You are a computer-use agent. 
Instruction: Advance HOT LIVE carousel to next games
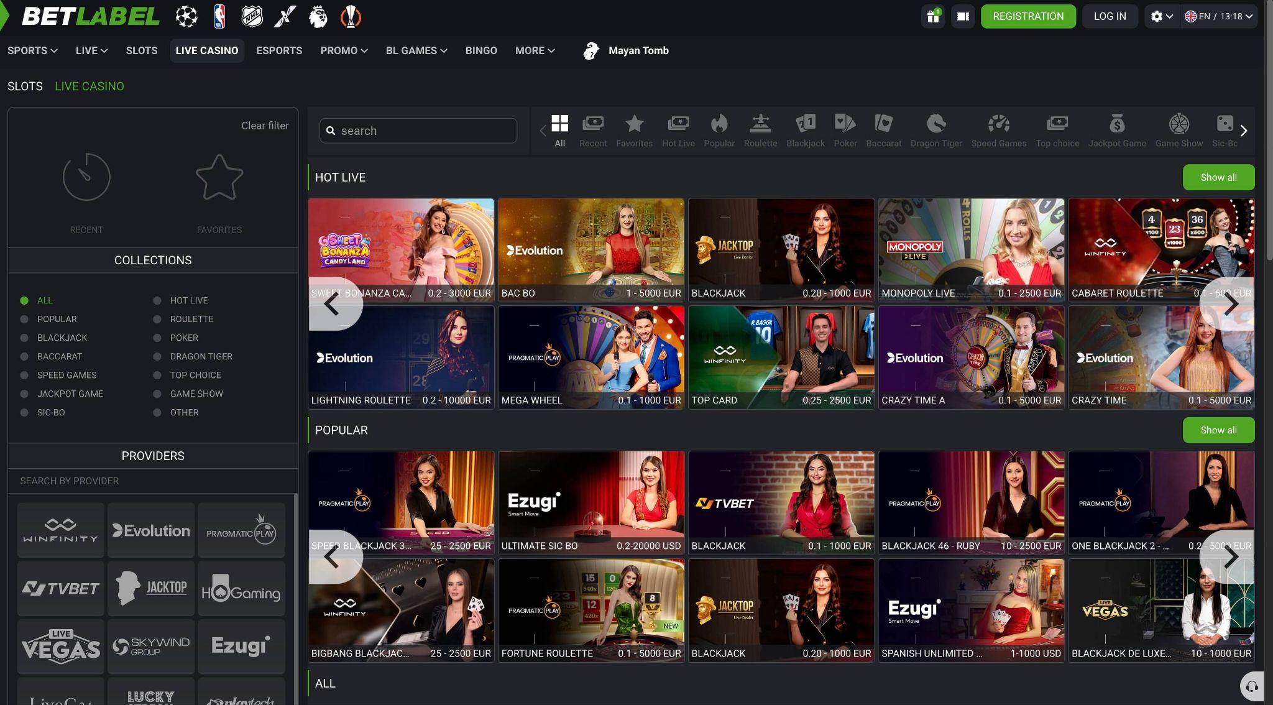pos(1227,304)
